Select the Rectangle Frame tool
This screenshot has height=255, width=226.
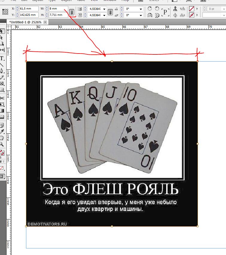point(1,83)
